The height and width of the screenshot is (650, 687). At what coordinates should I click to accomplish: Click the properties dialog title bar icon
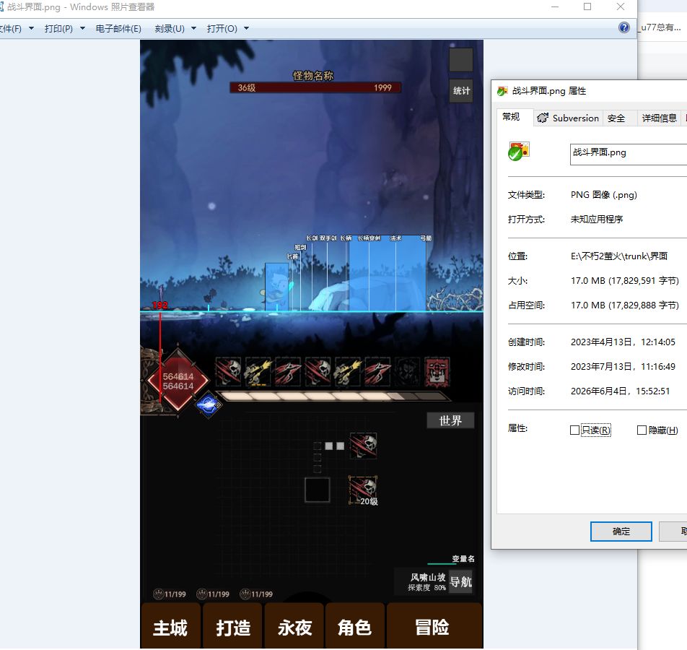502,91
